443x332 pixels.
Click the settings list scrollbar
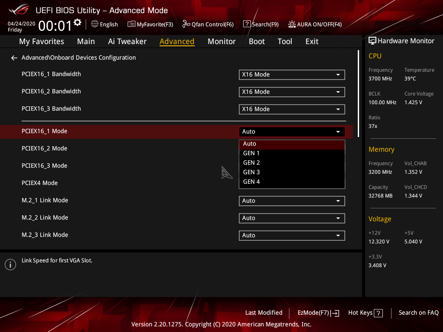coord(358,94)
